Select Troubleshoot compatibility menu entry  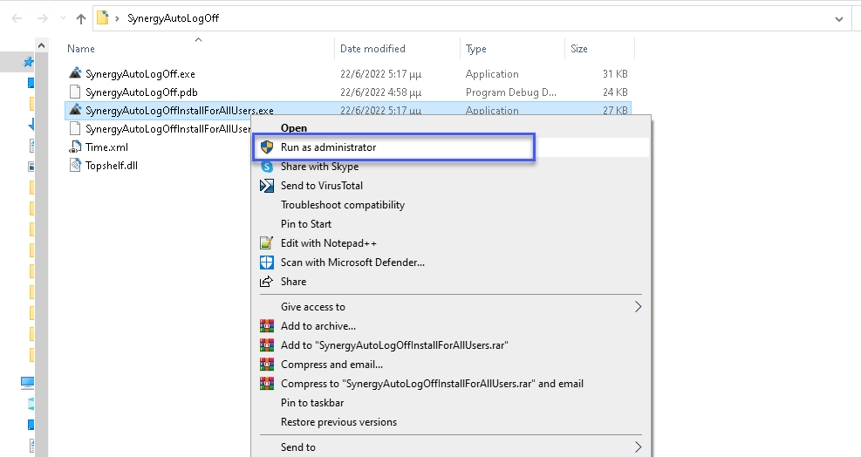[343, 205]
